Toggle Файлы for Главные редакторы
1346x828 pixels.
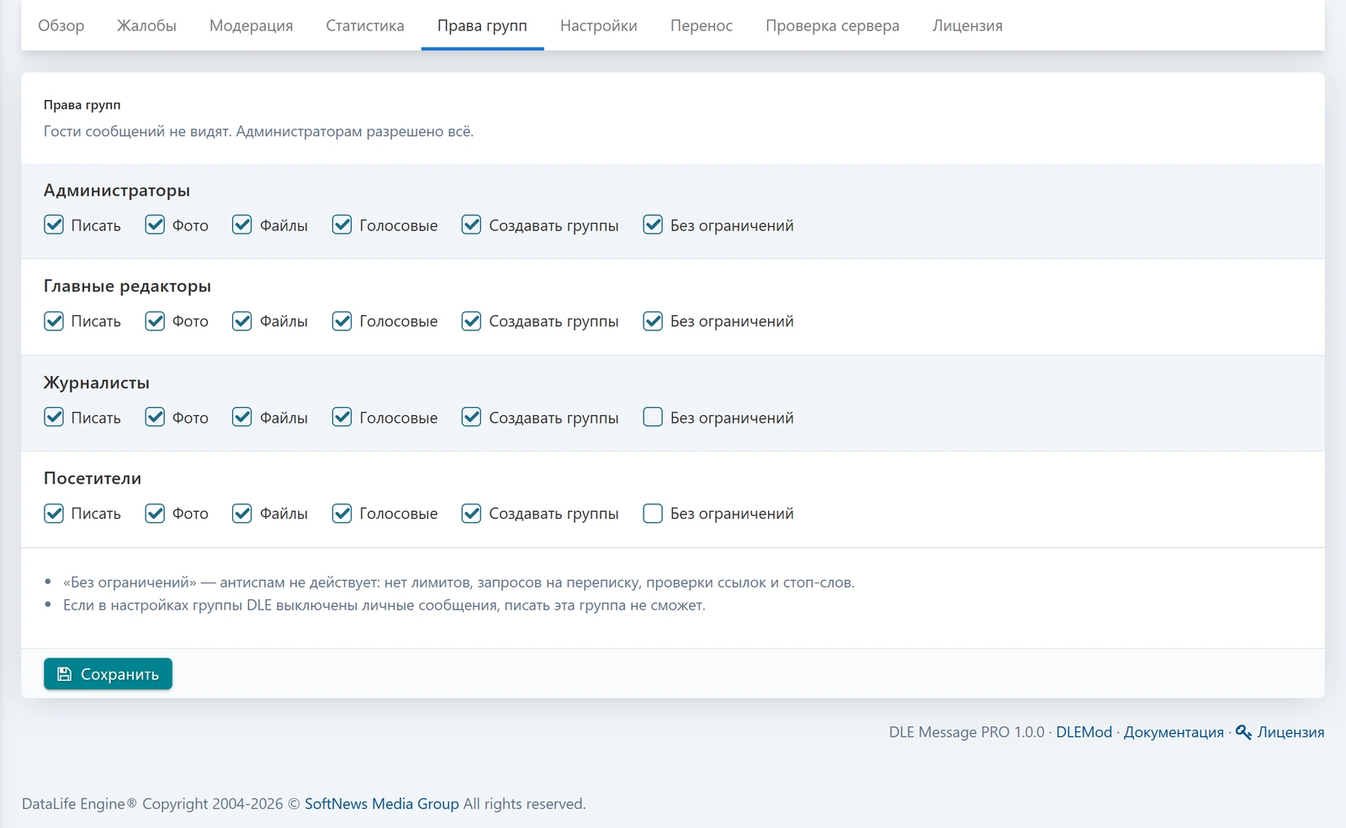tap(242, 321)
